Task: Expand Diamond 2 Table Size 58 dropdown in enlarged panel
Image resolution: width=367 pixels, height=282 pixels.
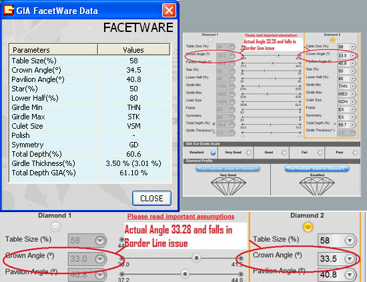Action: pos(350,241)
